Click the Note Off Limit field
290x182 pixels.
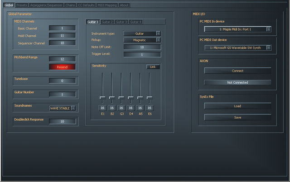pos(142,47)
